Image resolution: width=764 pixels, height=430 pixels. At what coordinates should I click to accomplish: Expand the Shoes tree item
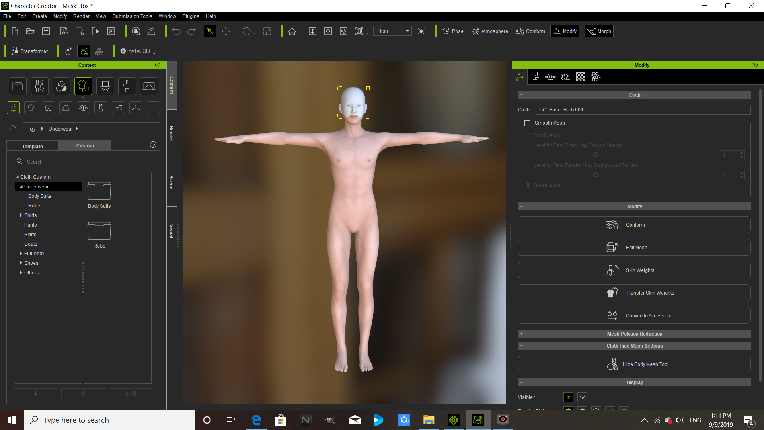[x=21, y=263]
